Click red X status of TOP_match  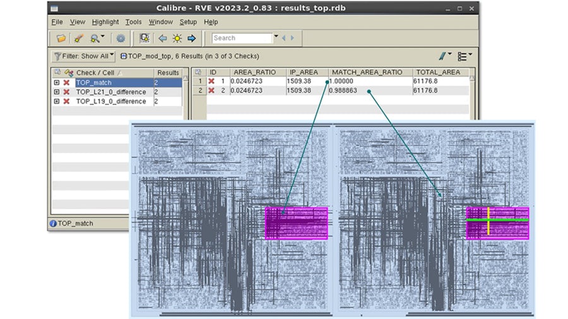pyautogui.click(x=66, y=83)
